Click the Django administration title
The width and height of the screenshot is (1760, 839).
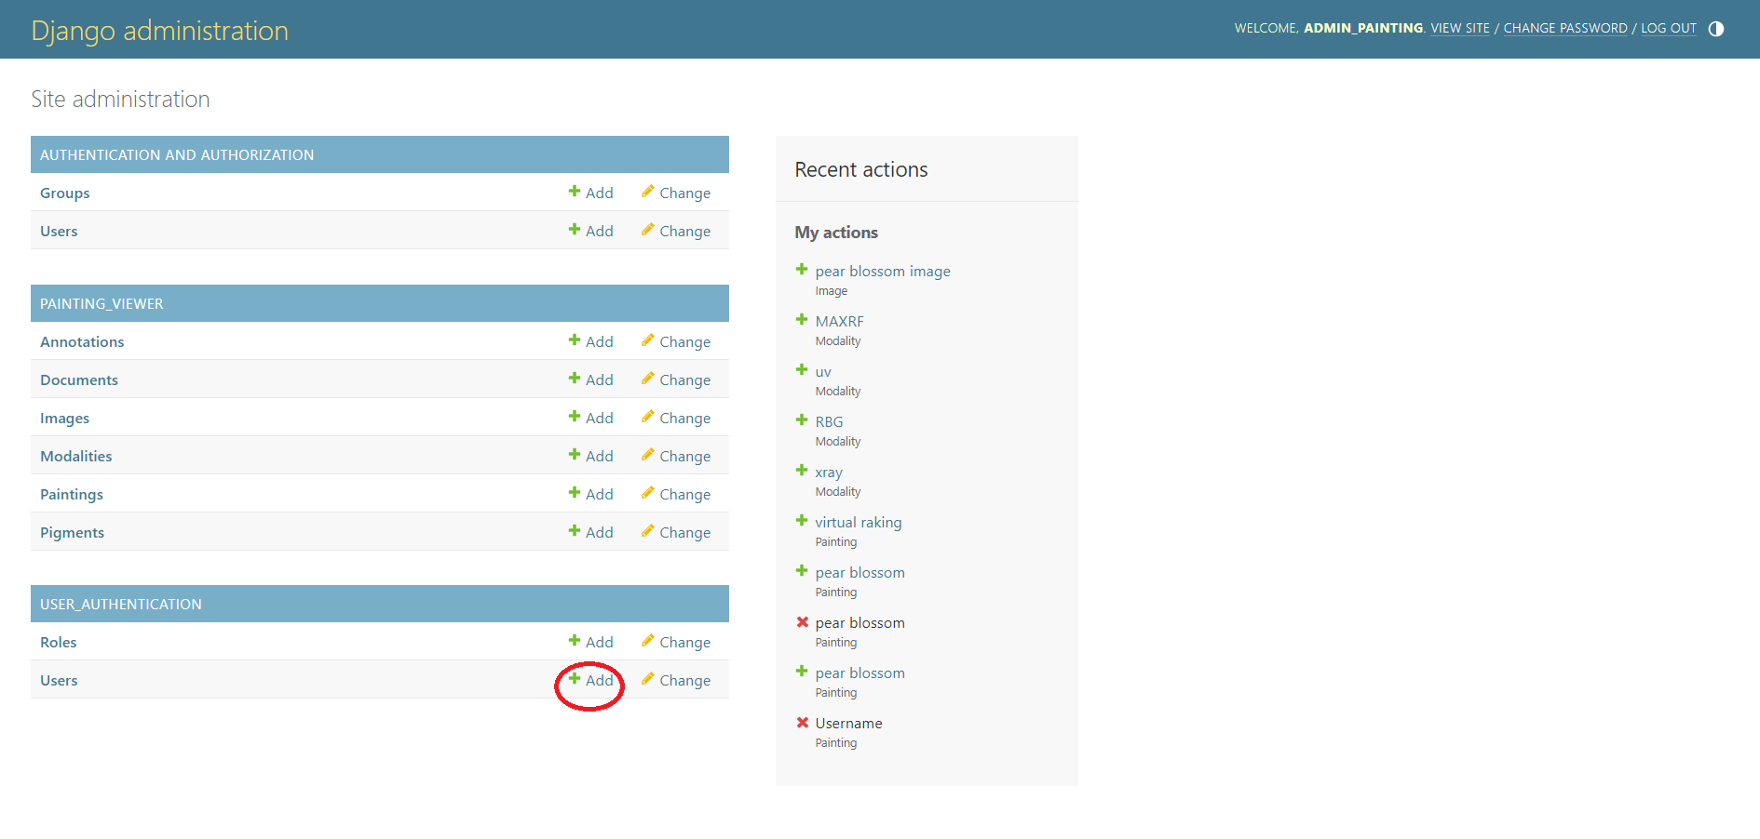click(160, 31)
